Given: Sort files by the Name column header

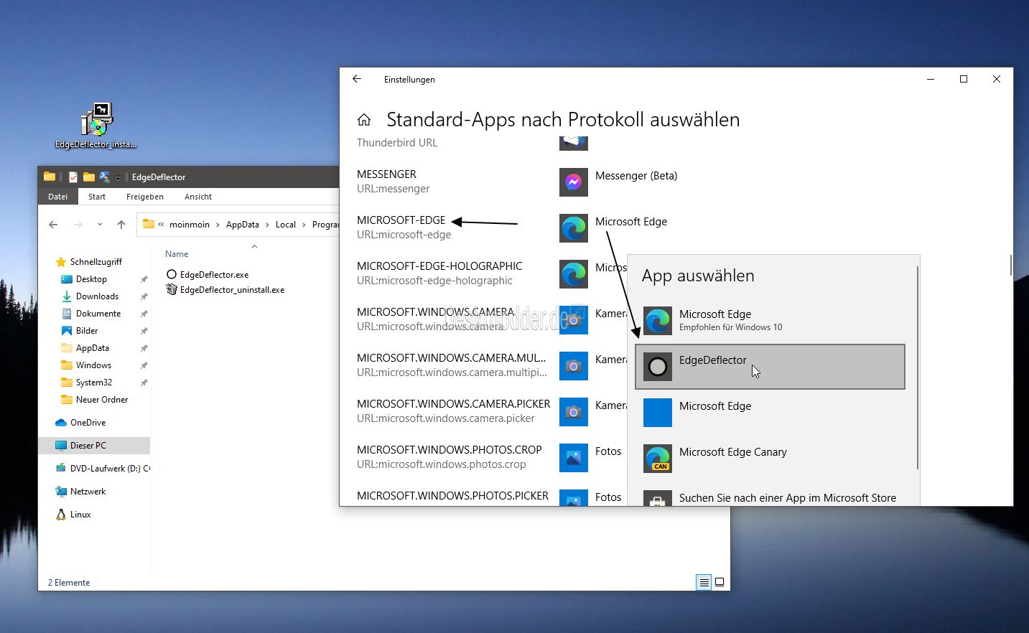Looking at the screenshot, I should (177, 254).
